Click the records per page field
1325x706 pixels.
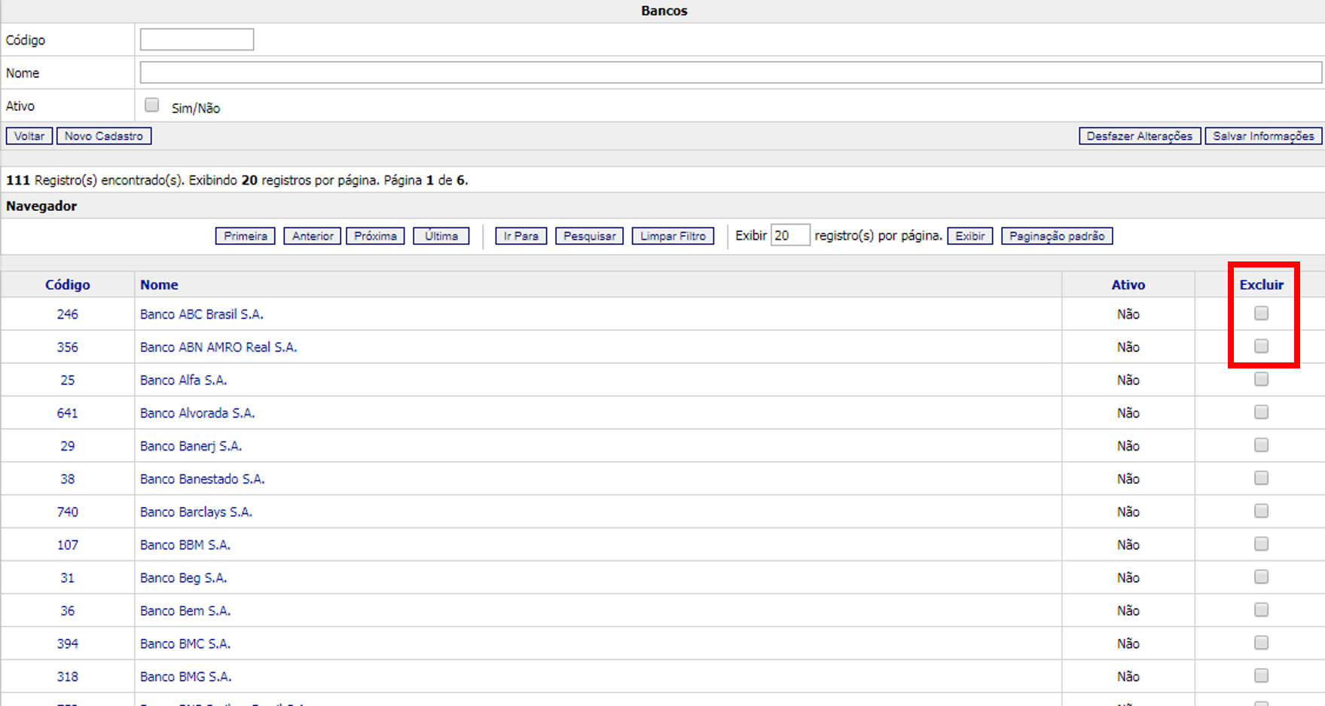789,236
